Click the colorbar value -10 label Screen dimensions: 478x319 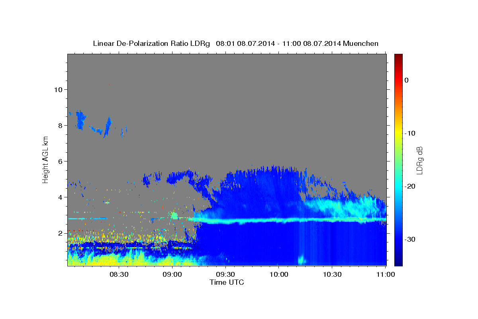coord(410,133)
